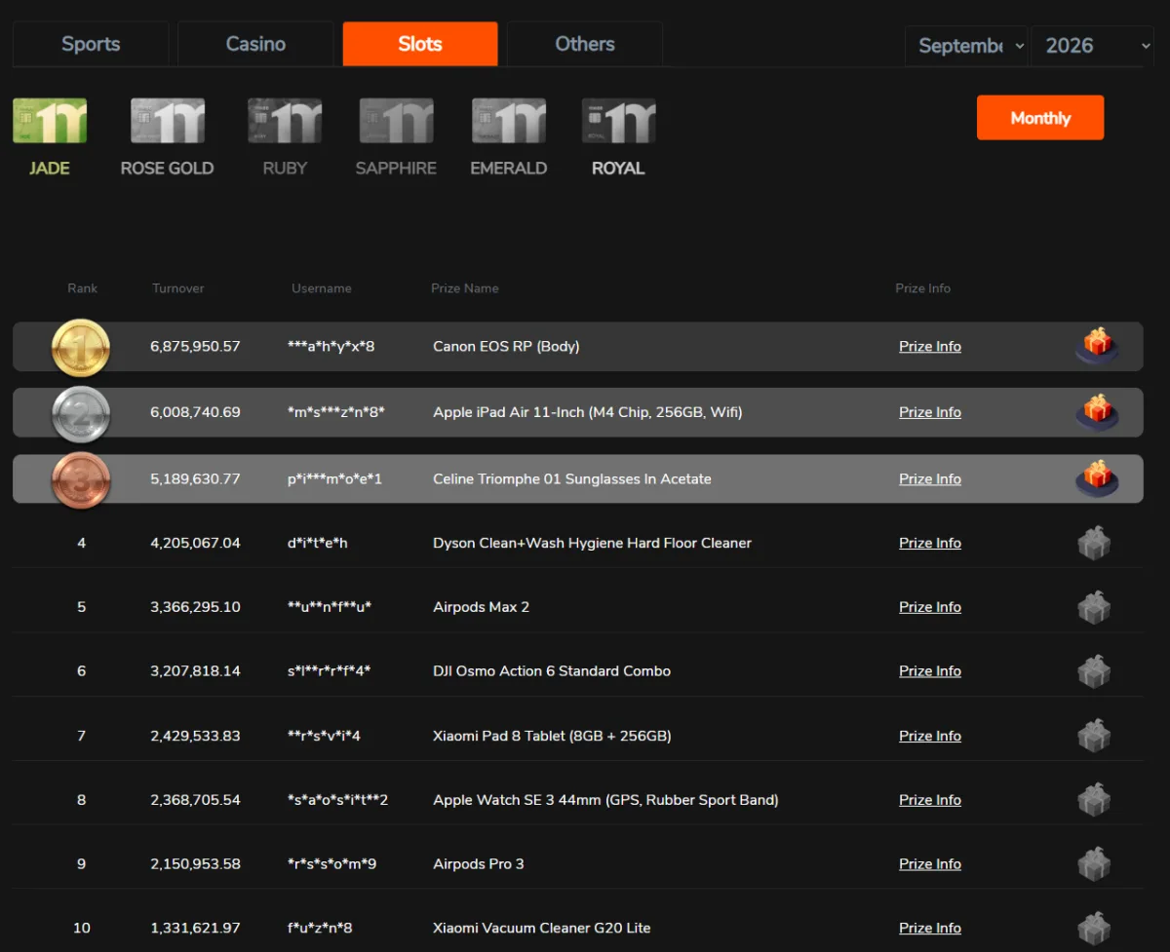
Task: Open the 2026 year dropdown
Action: click(x=1093, y=46)
